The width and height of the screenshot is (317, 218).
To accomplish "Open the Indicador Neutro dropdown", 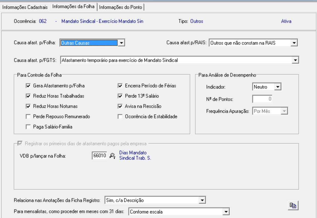I will click(x=278, y=87).
